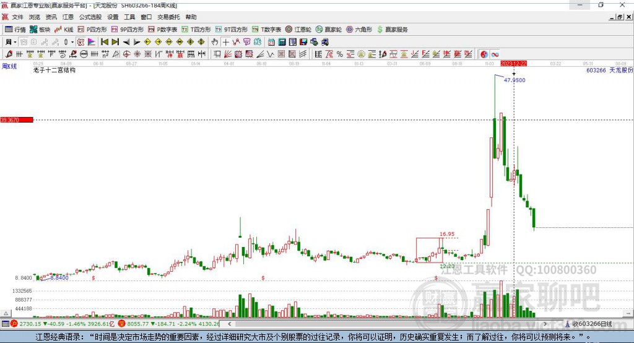Viewport: 634px width, 343px height.
Task: Click the 39.3670 red price label
Action: 17,119
